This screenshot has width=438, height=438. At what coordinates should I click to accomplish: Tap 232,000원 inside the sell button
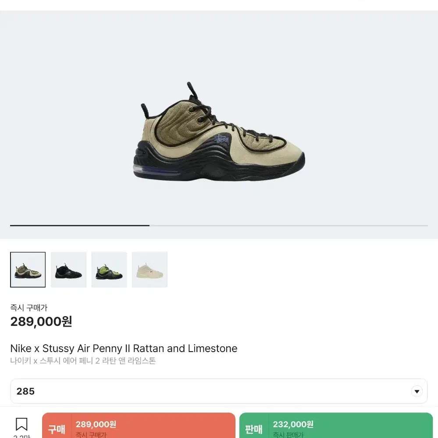pos(293,424)
